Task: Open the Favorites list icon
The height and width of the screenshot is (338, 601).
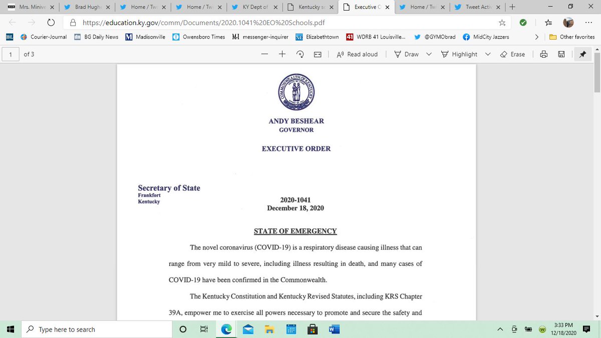Action: coord(548,23)
